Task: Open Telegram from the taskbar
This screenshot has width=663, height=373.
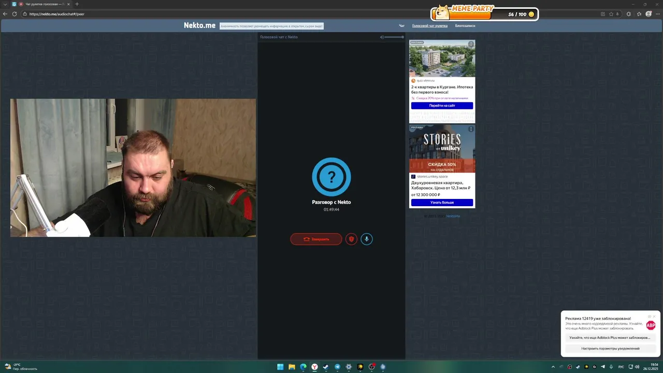Action: [x=337, y=367]
